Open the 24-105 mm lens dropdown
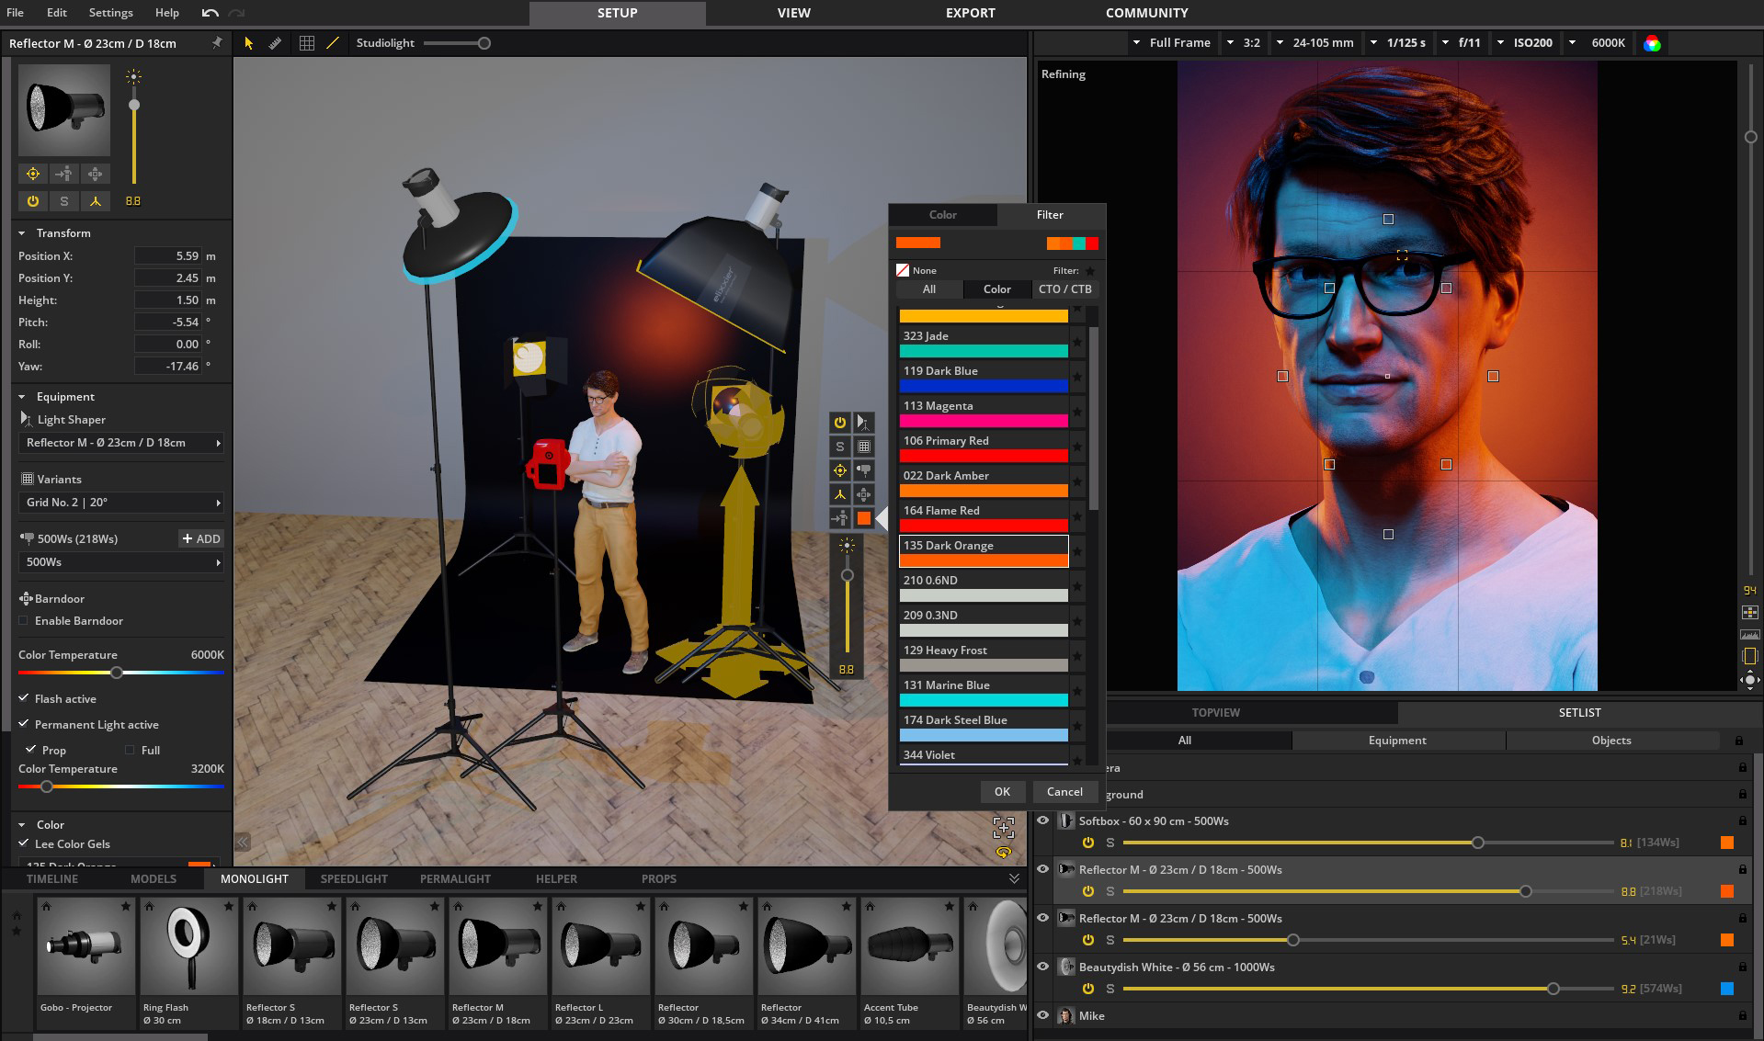Image resolution: width=1764 pixels, height=1041 pixels. (1314, 43)
